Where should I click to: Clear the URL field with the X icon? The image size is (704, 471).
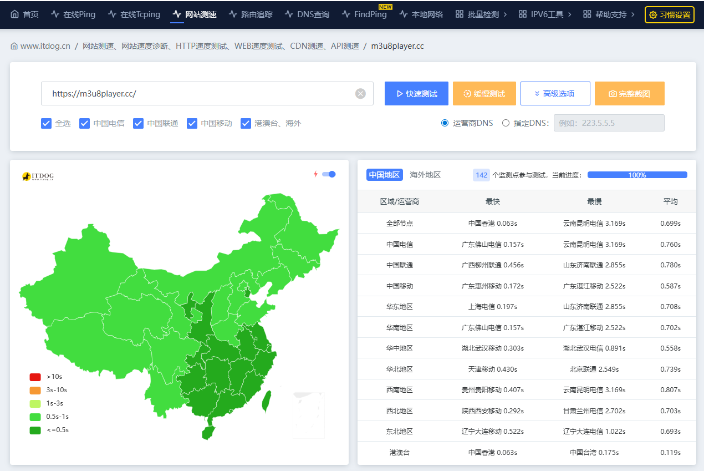click(360, 94)
